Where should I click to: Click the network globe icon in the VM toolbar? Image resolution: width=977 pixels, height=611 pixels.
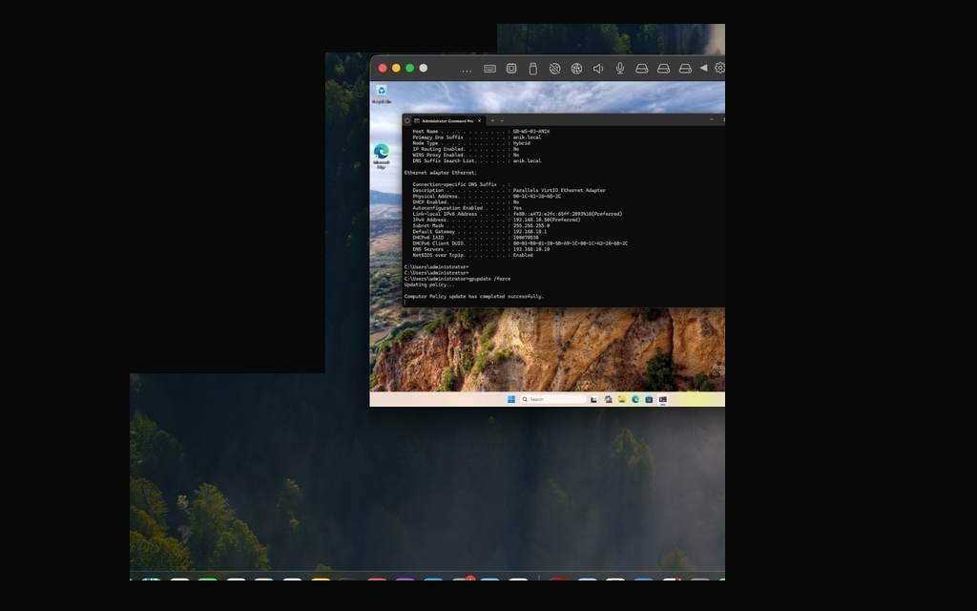[576, 69]
